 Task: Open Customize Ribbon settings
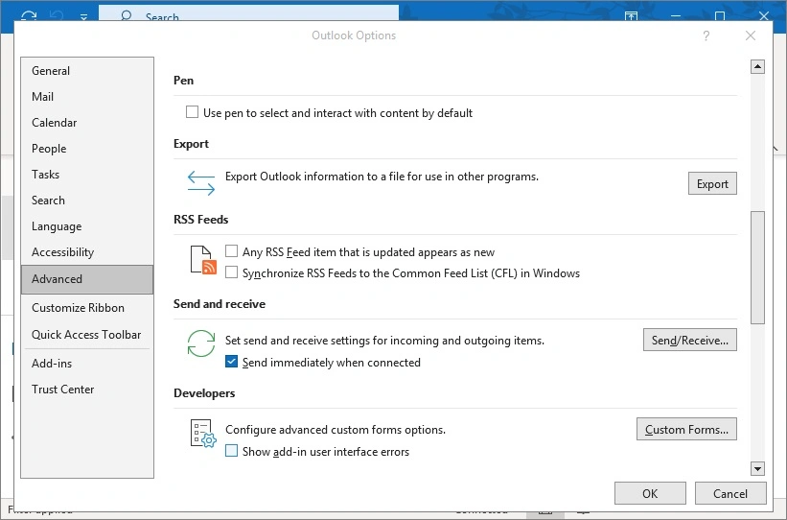click(x=87, y=308)
